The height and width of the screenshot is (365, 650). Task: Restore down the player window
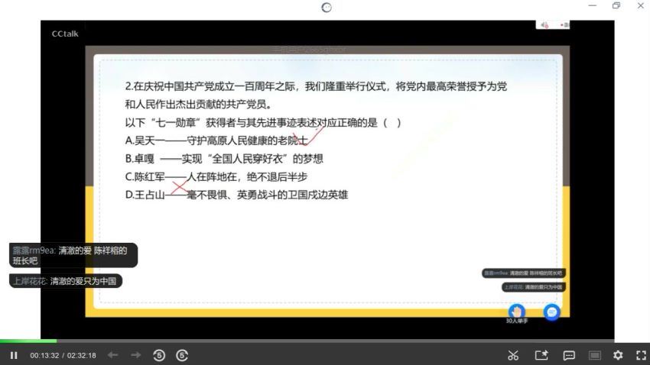pos(616,6)
